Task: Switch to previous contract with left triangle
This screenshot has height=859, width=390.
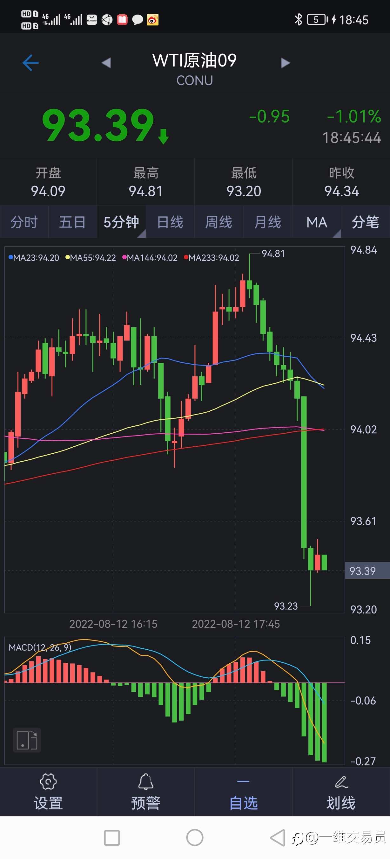Action: [x=106, y=63]
